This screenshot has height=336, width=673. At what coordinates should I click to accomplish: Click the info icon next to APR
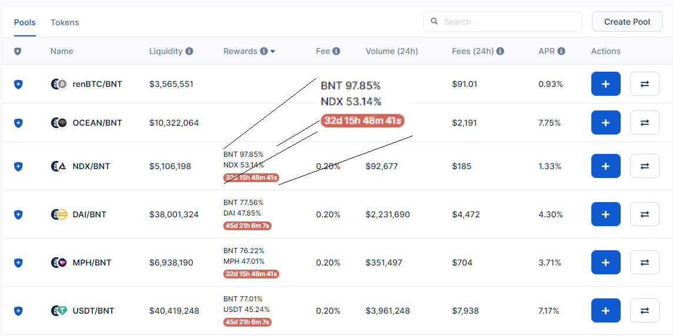click(561, 52)
